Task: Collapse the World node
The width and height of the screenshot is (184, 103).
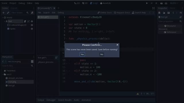Action: [3, 17]
